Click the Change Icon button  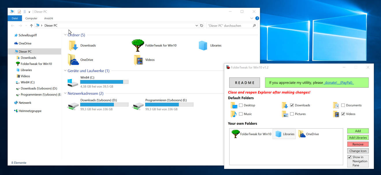(x=358, y=151)
